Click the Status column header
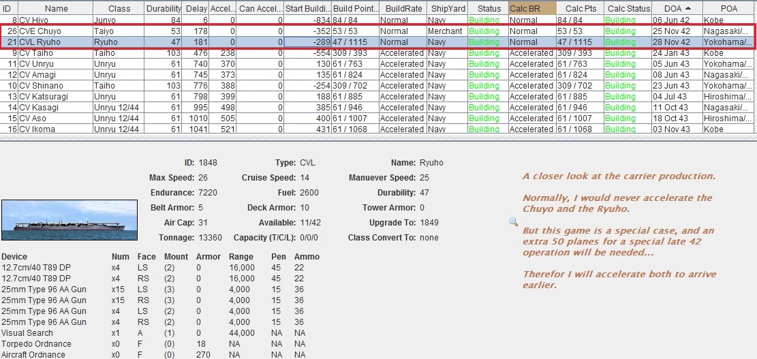 pyautogui.click(x=489, y=9)
